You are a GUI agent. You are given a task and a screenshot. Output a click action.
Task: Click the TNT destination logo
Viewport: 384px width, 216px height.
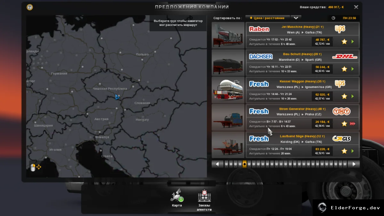[341, 111]
